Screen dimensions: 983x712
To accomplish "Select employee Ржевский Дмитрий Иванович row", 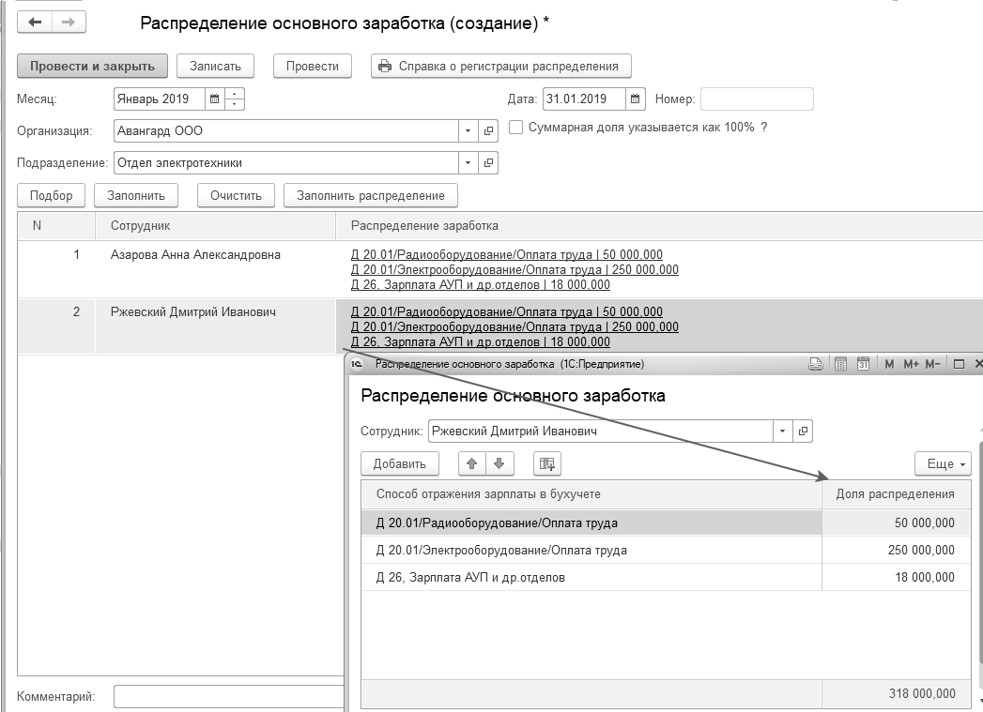I will point(193,311).
